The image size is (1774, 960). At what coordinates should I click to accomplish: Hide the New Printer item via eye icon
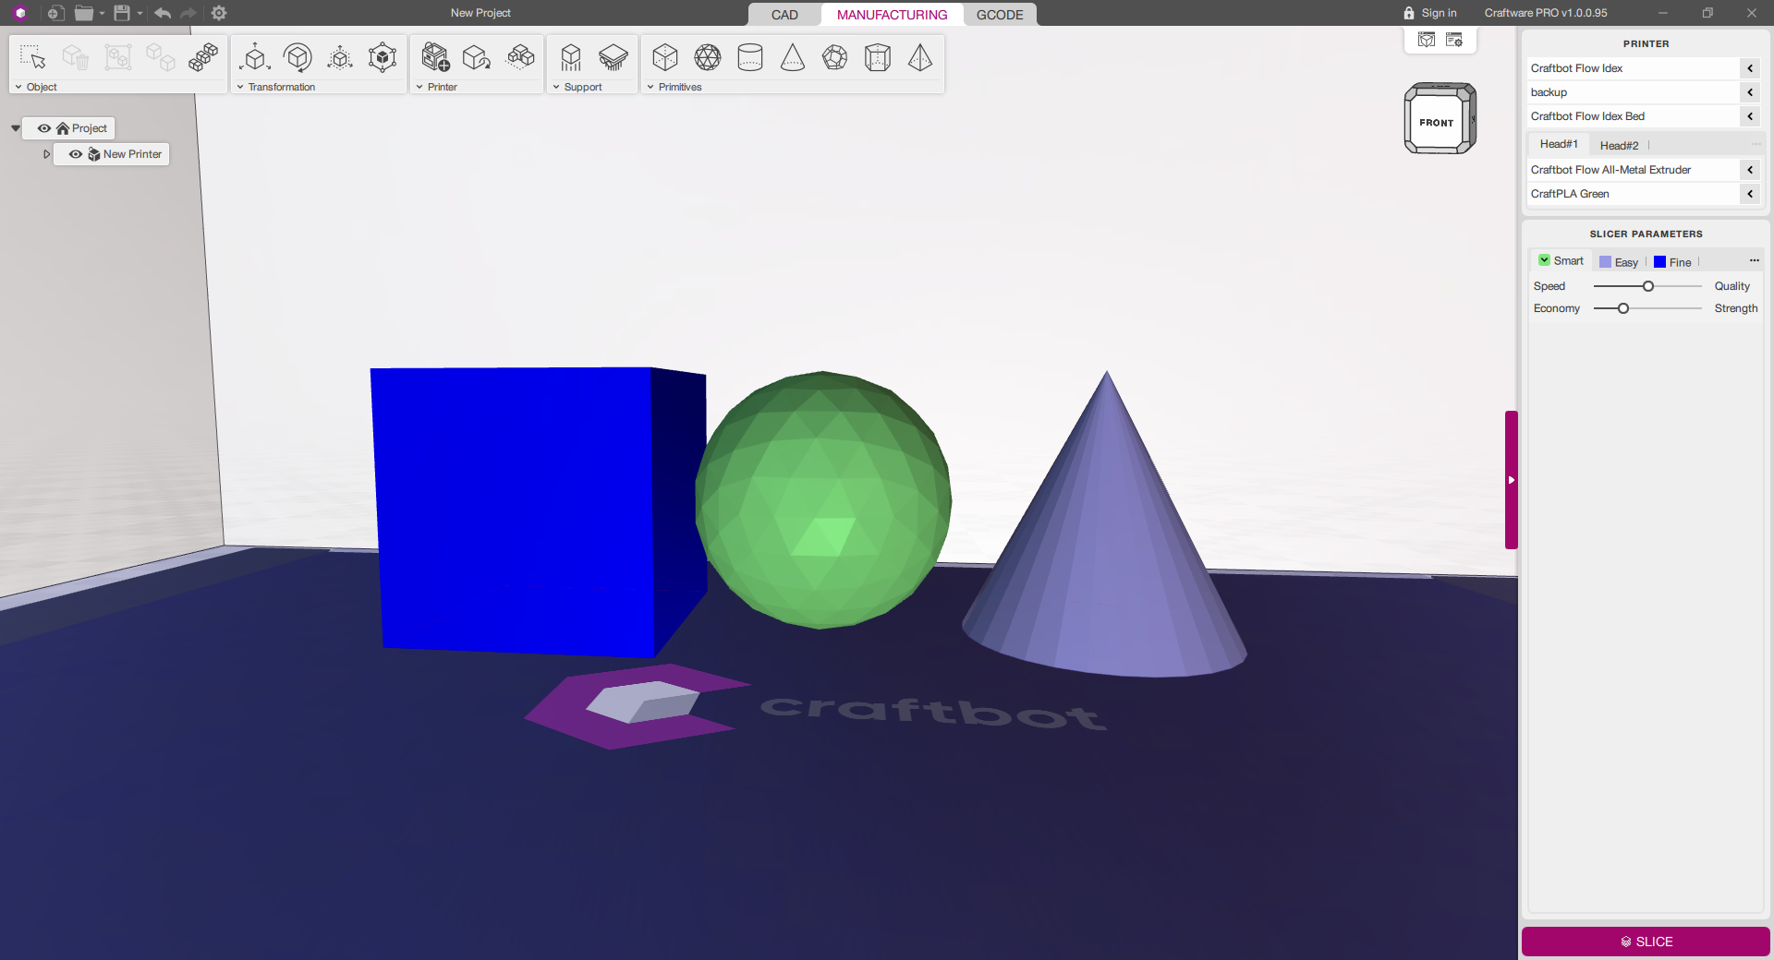click(x=76, y=154)
